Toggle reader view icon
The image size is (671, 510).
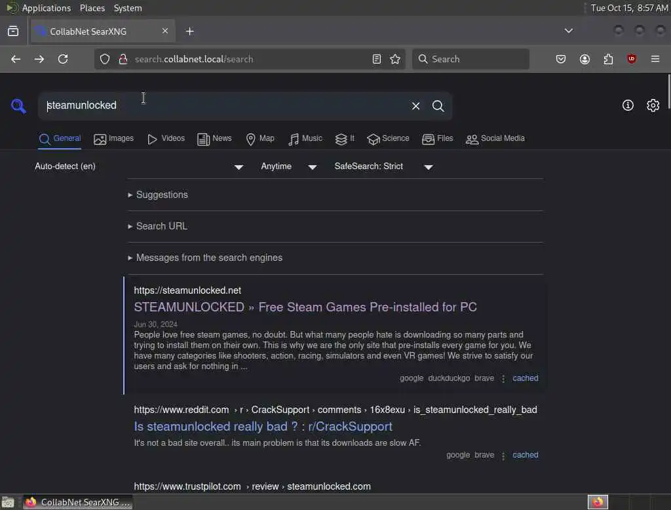377,59
